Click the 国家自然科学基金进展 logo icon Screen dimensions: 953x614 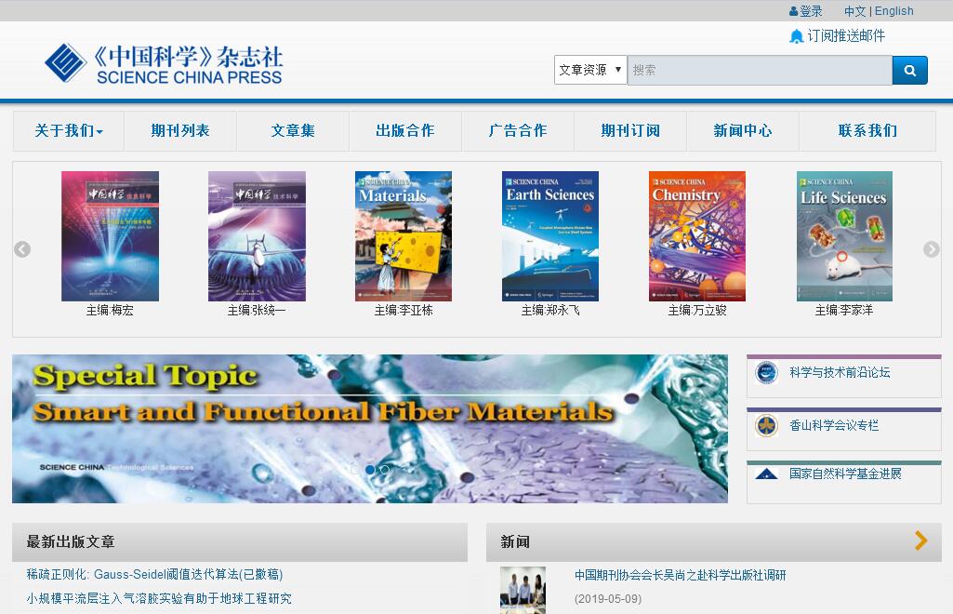coord(766,474)
